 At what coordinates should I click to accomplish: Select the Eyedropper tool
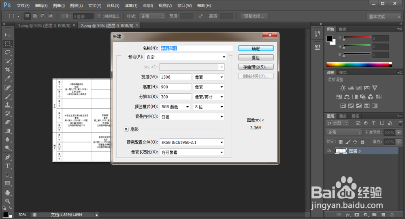click(x=7, y=79)
